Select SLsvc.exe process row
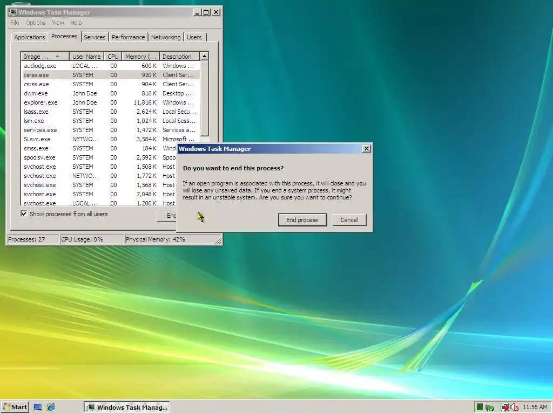 110,139
